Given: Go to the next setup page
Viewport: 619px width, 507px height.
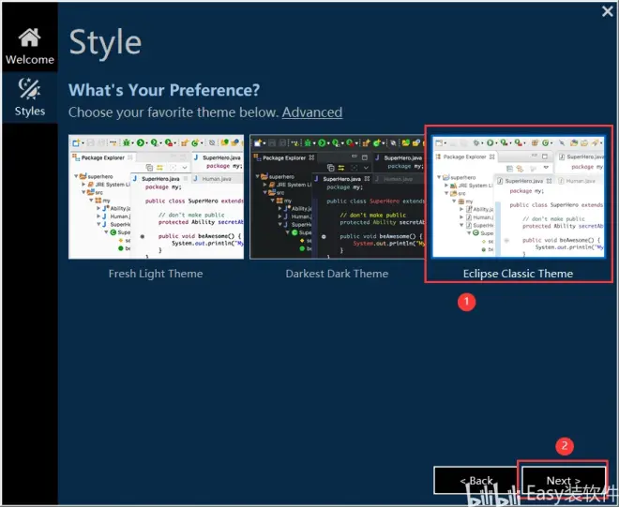Looking at the screenshot, I should pos(564,480).
